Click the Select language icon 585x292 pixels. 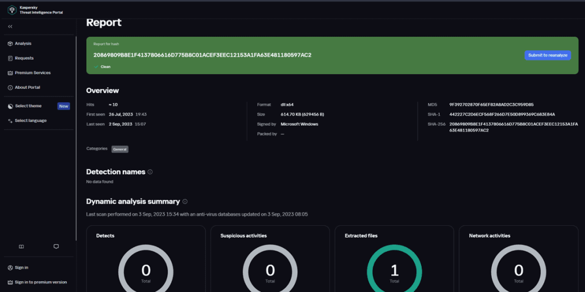[x=10, y=121]
